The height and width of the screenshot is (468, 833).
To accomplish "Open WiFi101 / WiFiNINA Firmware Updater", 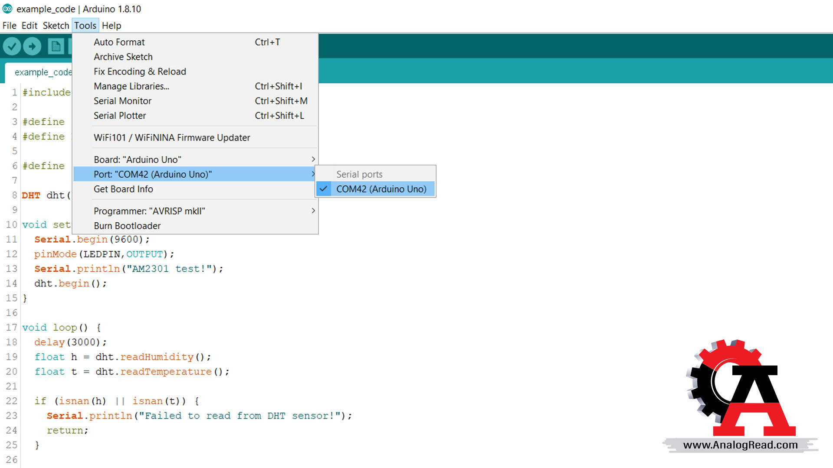I will pos(196,137).
